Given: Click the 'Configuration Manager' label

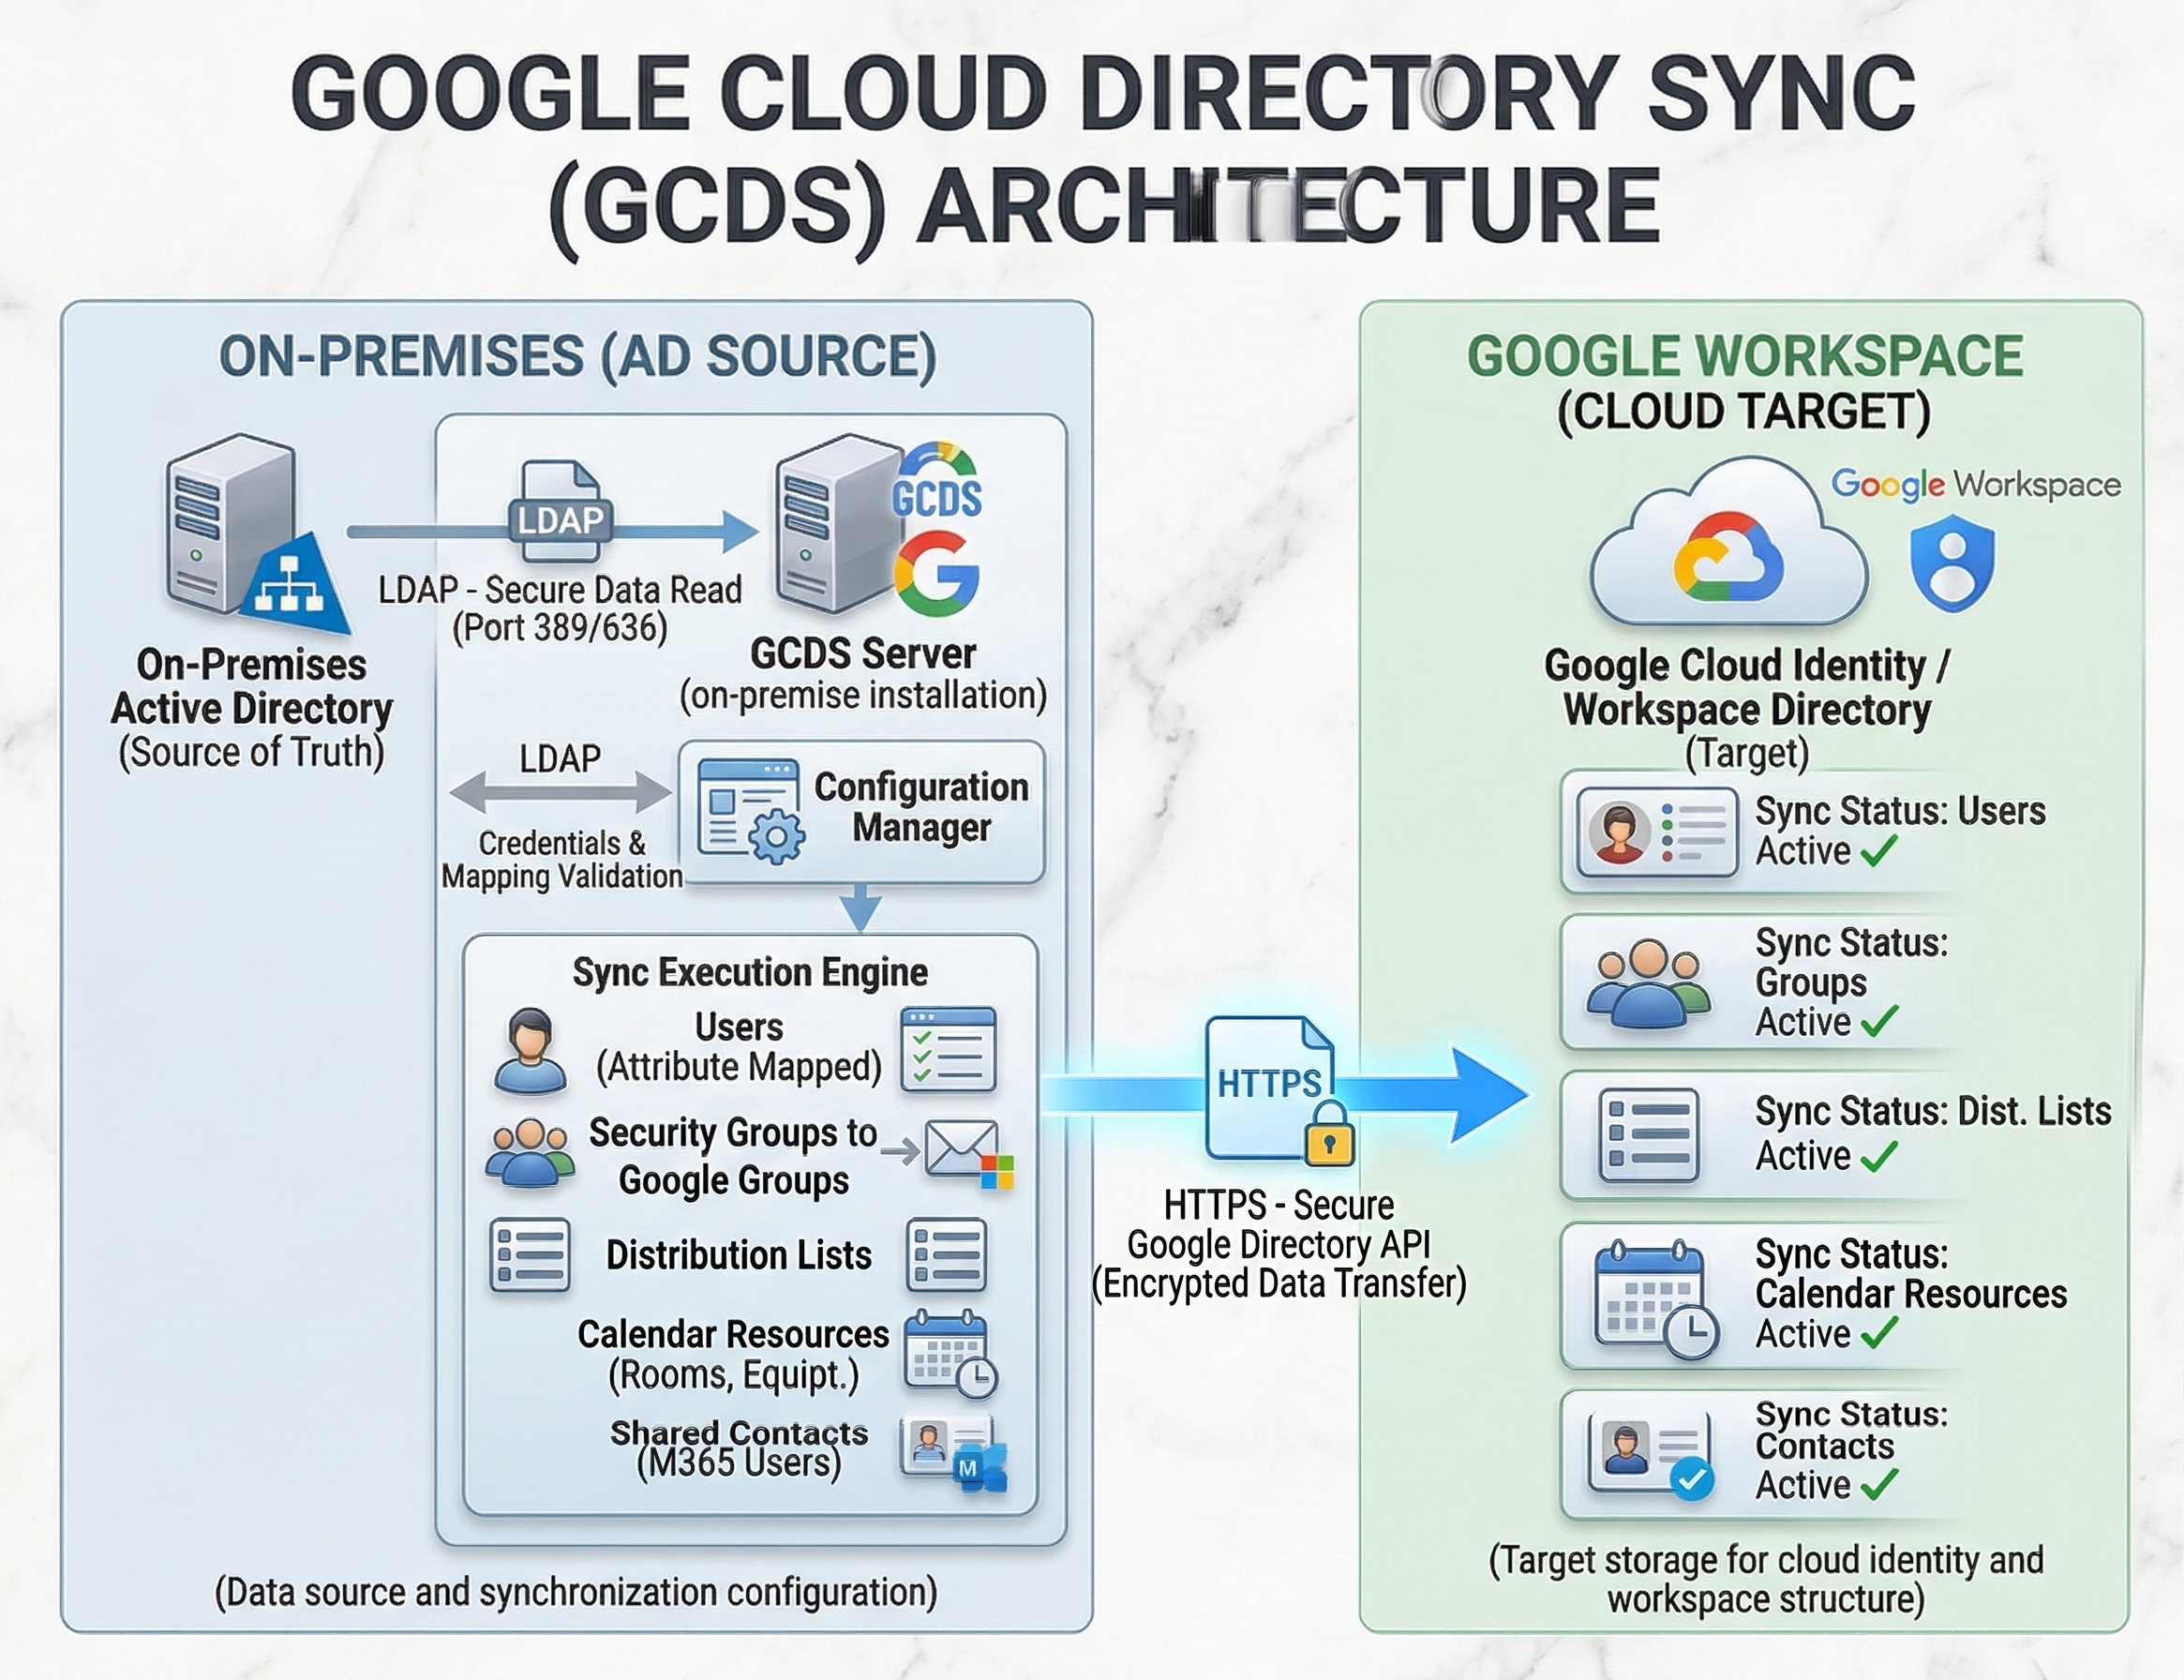Looking at the screenshot, I should (x=921, y=807).
